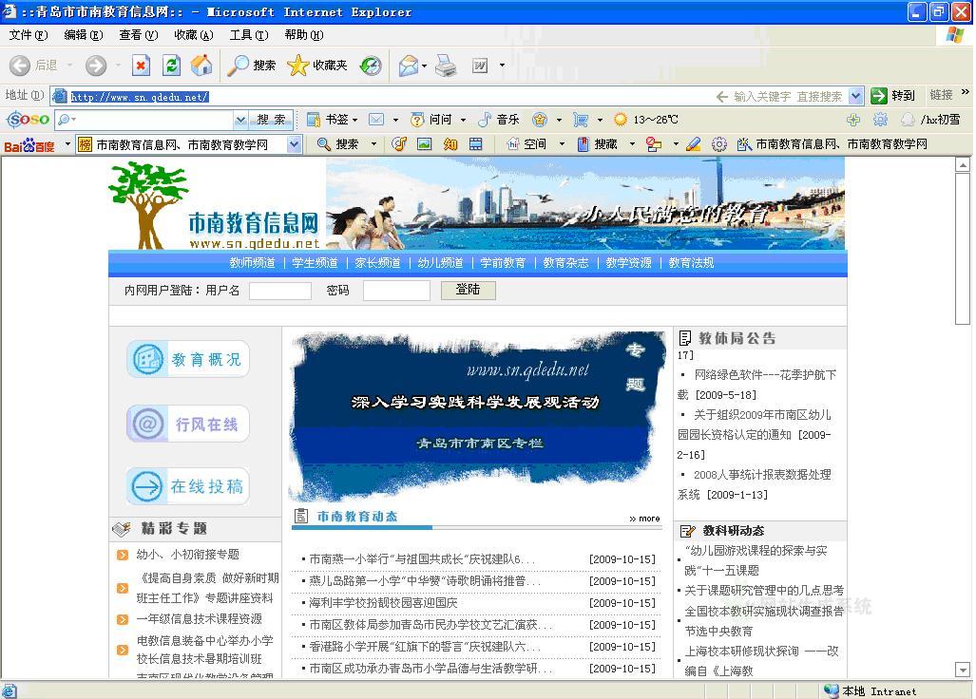
Task: Click the Soso toolbar settings gear icon
Action: (880, 120)
